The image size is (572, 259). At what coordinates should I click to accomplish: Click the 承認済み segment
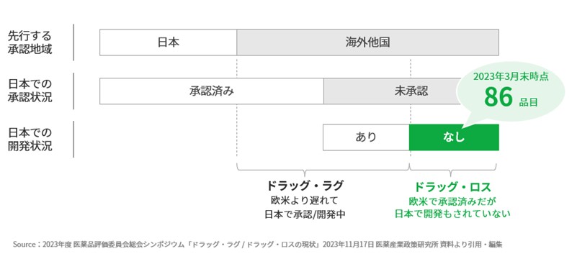[x=212, y=91]
